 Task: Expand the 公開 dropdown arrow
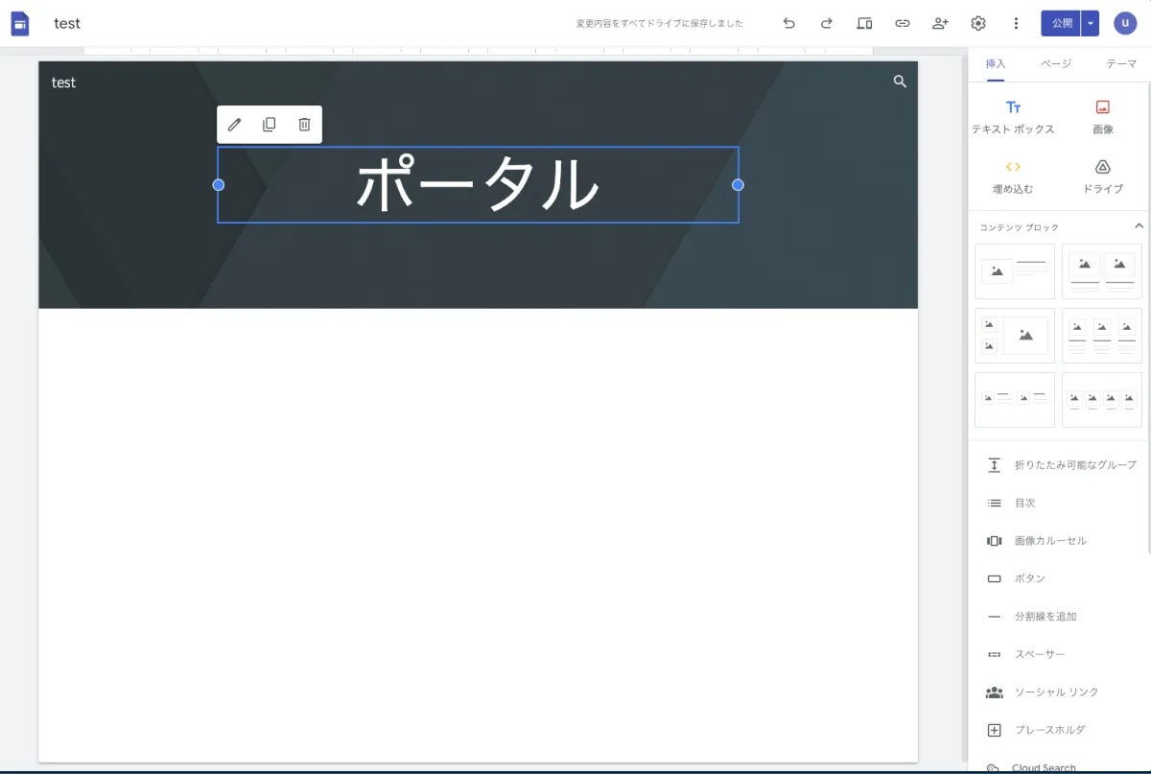(1090, 23)
